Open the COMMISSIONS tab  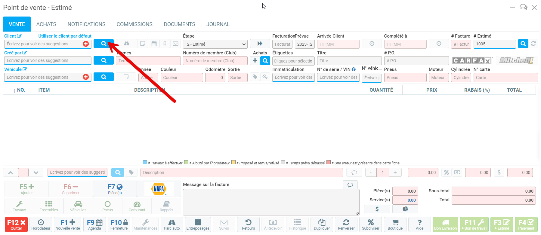[x=134, y=24]
